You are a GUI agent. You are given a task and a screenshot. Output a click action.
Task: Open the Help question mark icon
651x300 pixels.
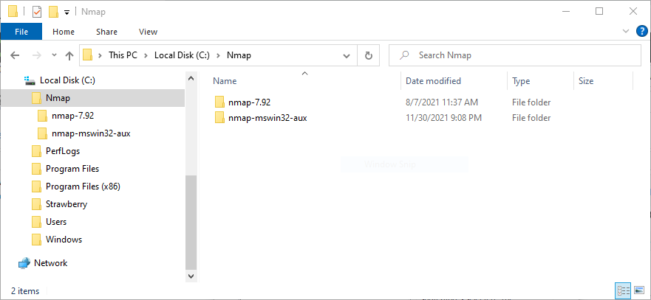tap(641, 31)
